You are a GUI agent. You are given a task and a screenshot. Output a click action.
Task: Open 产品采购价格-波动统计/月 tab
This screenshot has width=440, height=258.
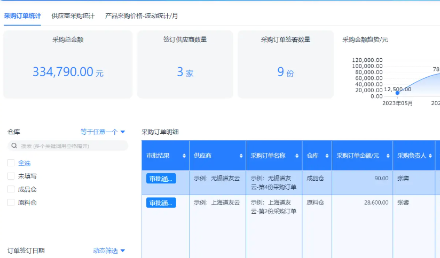click(x=142, y=16)
